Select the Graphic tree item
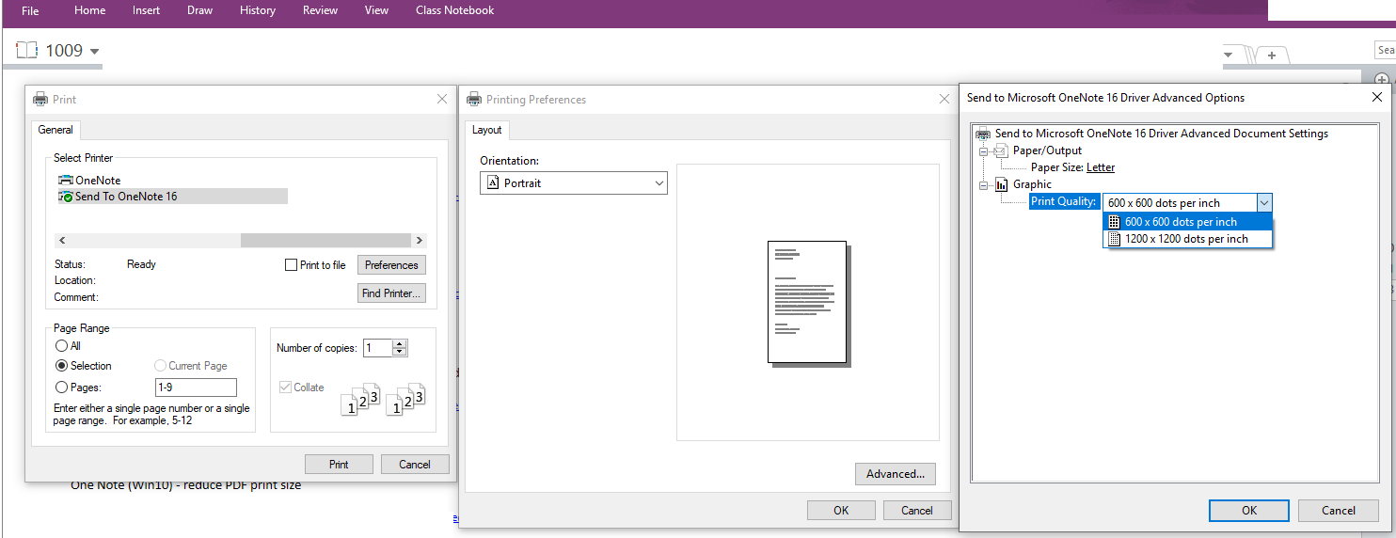This screenshot has width=1396, height=538. (1032, 184)
